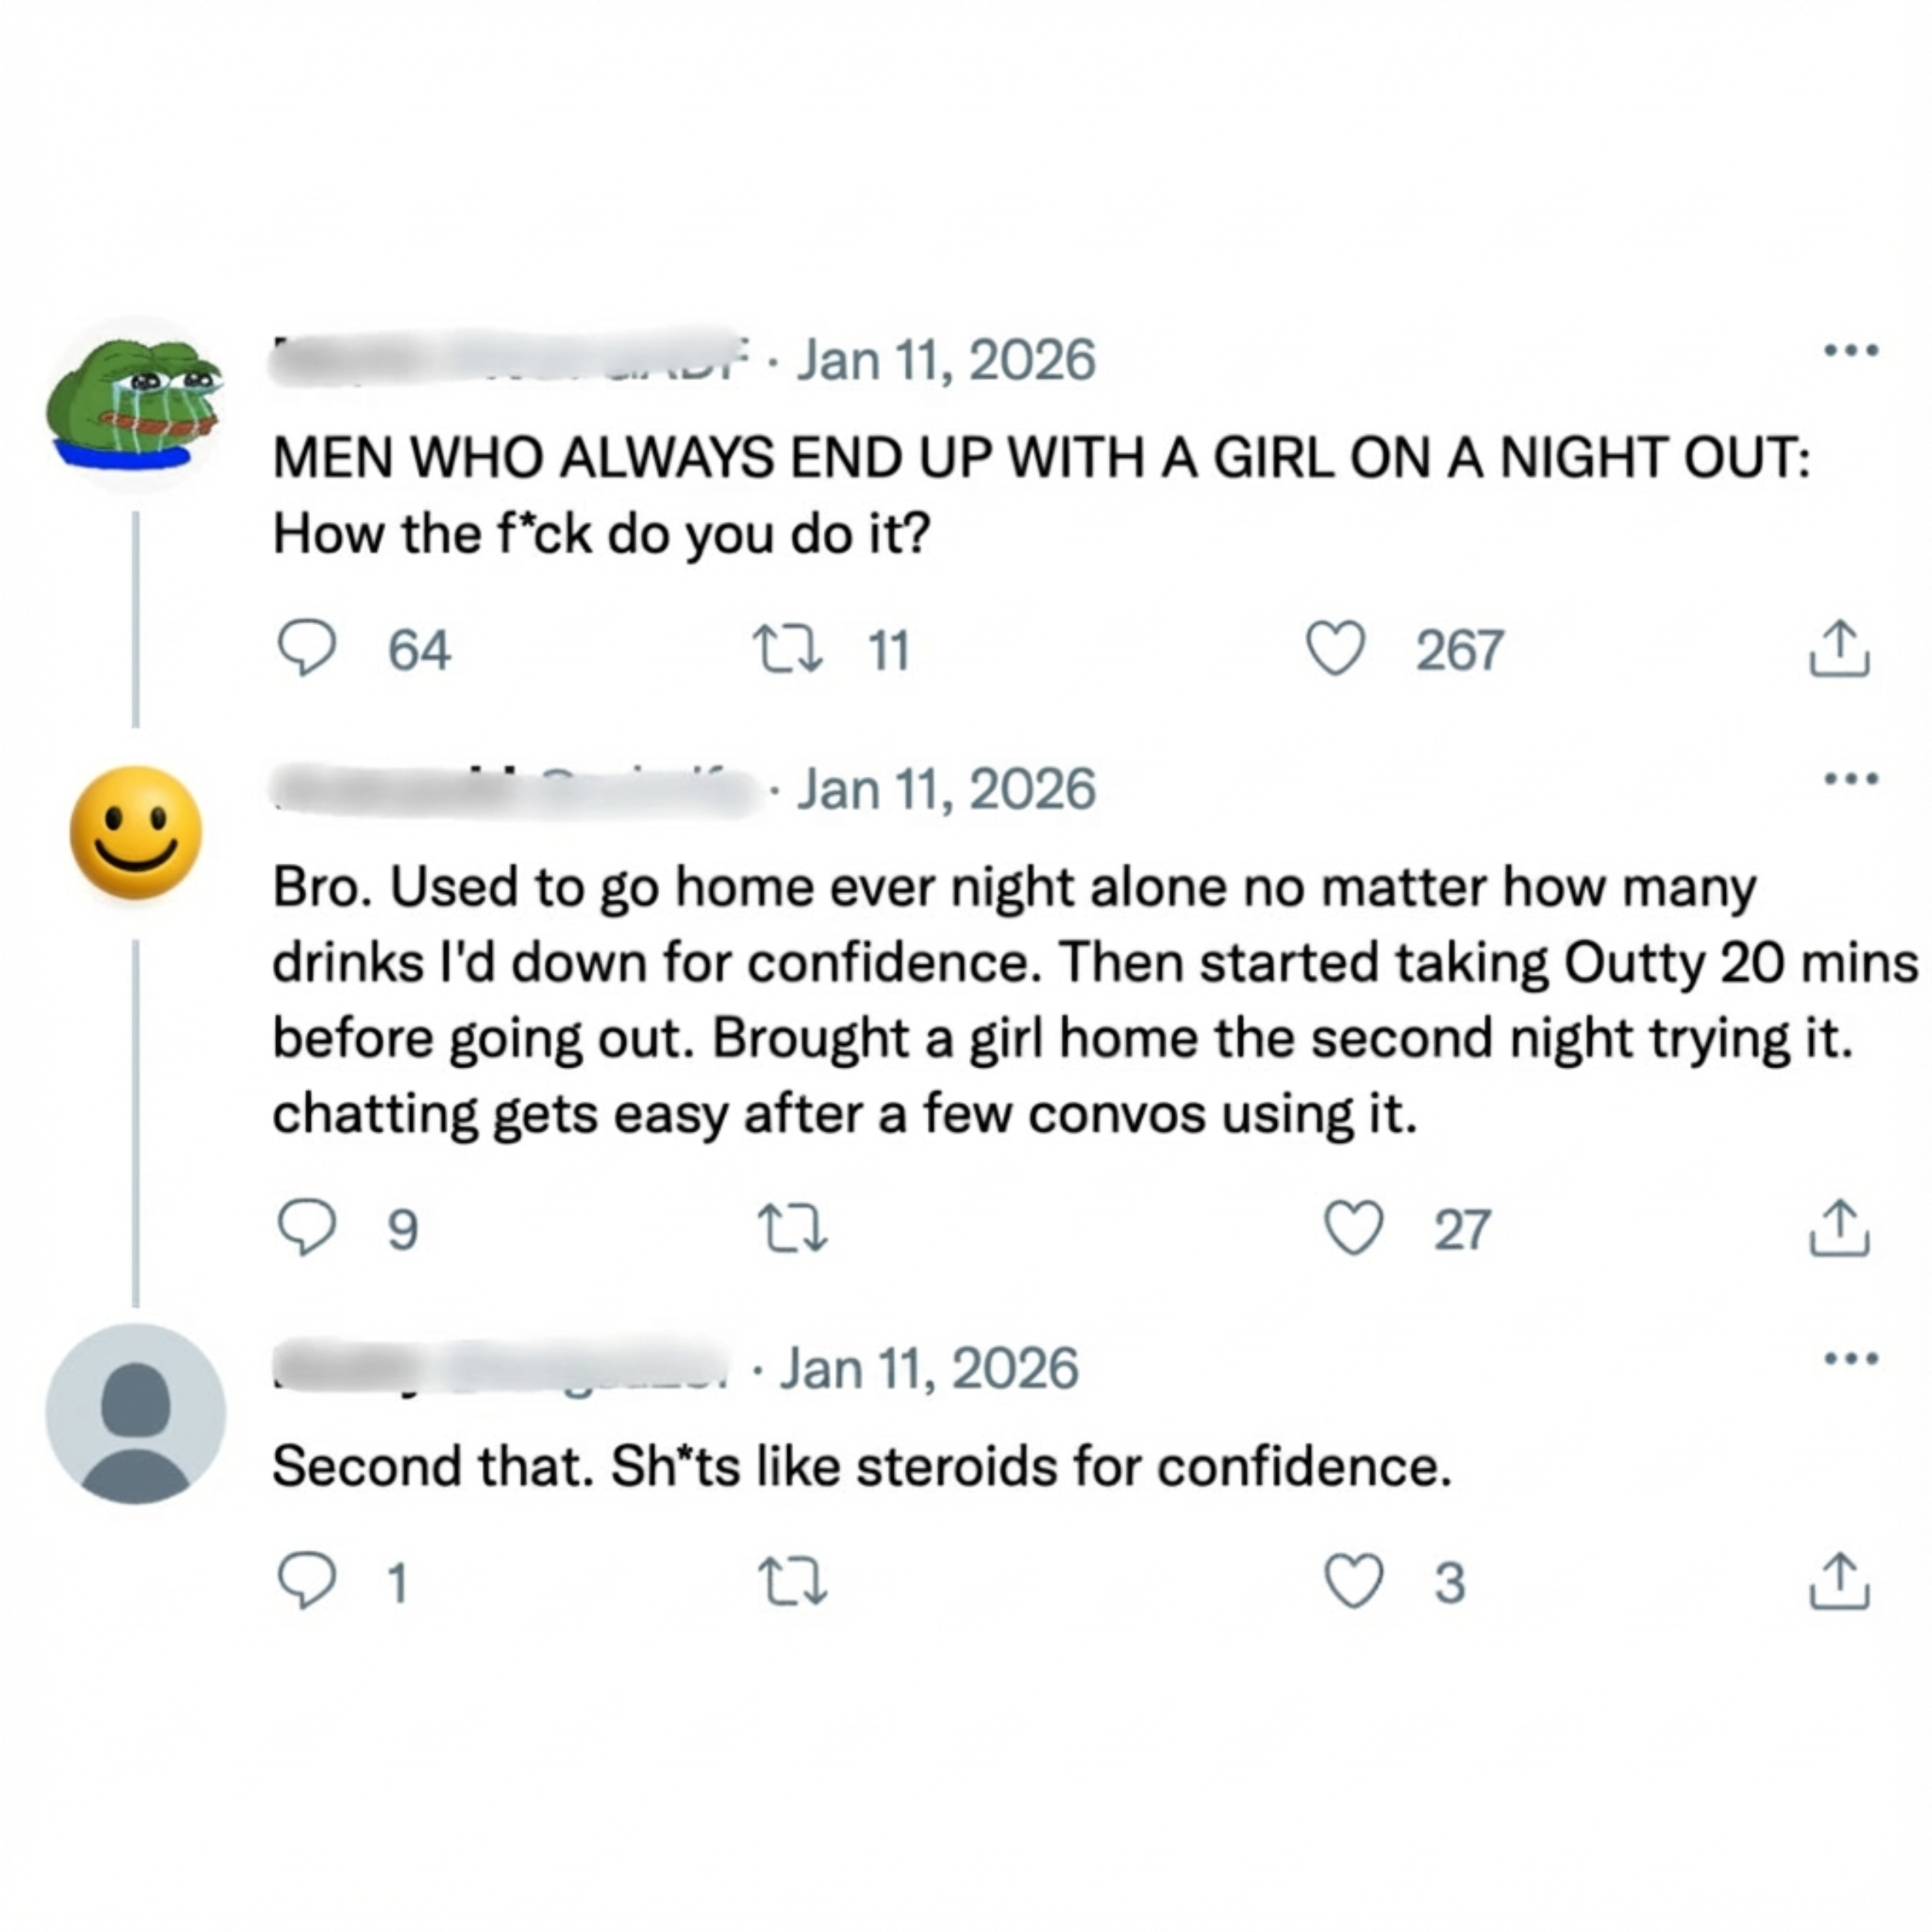Open more options on the last reply
Viewport: 1932px width, 1932px height.
click(1851, 1358)
